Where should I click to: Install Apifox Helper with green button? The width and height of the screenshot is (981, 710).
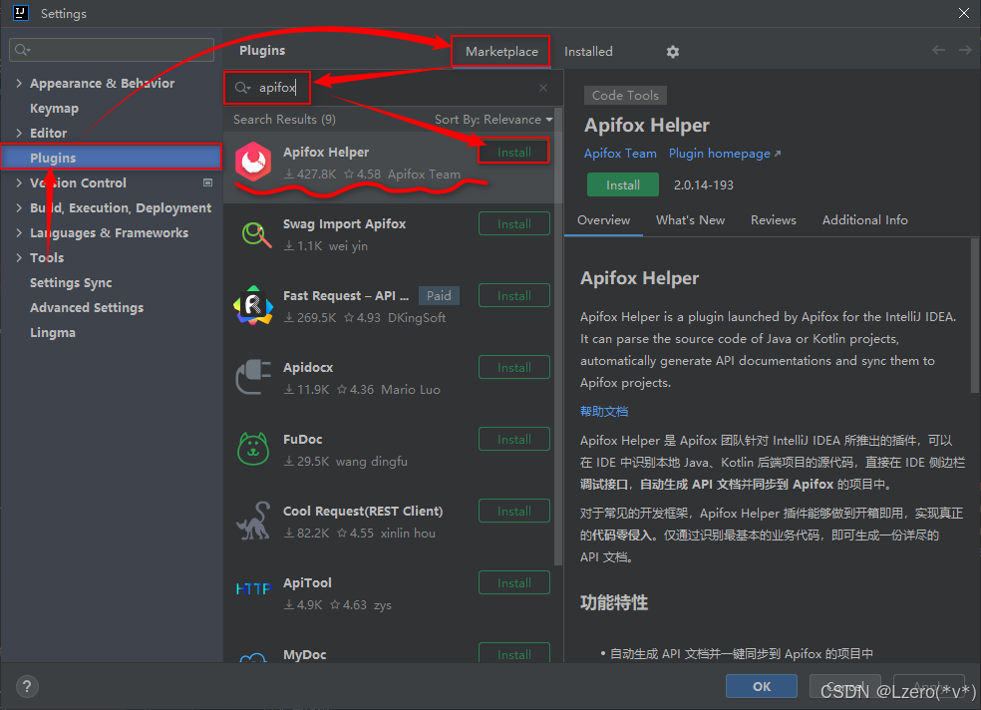coord(622,184)
